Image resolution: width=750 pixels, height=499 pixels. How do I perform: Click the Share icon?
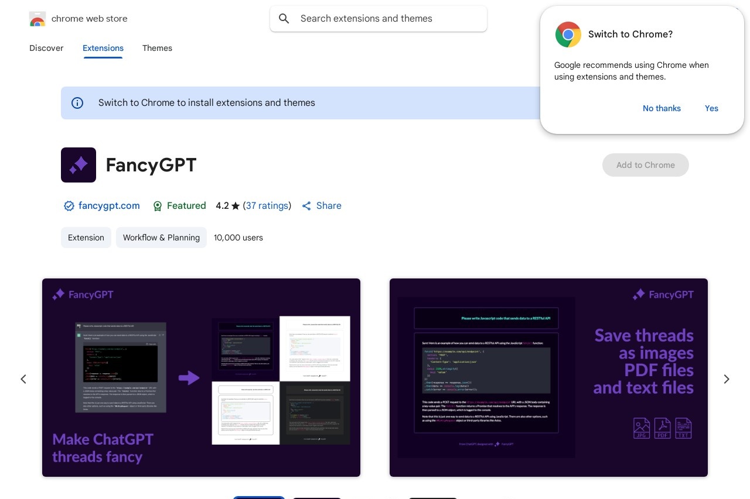pos(306,206)
